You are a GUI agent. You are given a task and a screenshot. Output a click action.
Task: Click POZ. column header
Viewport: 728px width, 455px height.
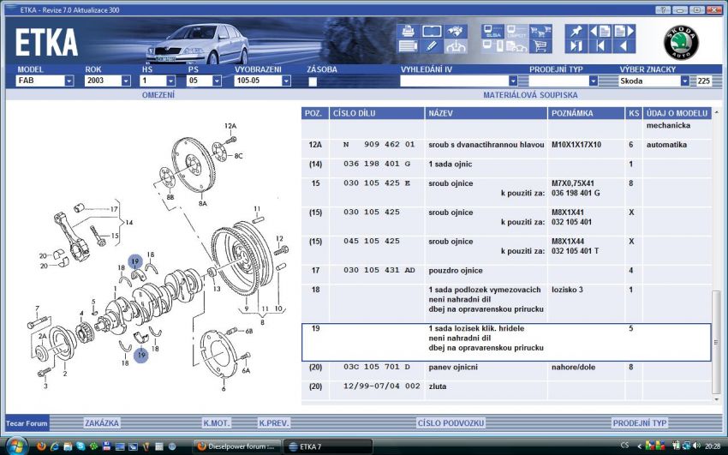tap(313, 113)
